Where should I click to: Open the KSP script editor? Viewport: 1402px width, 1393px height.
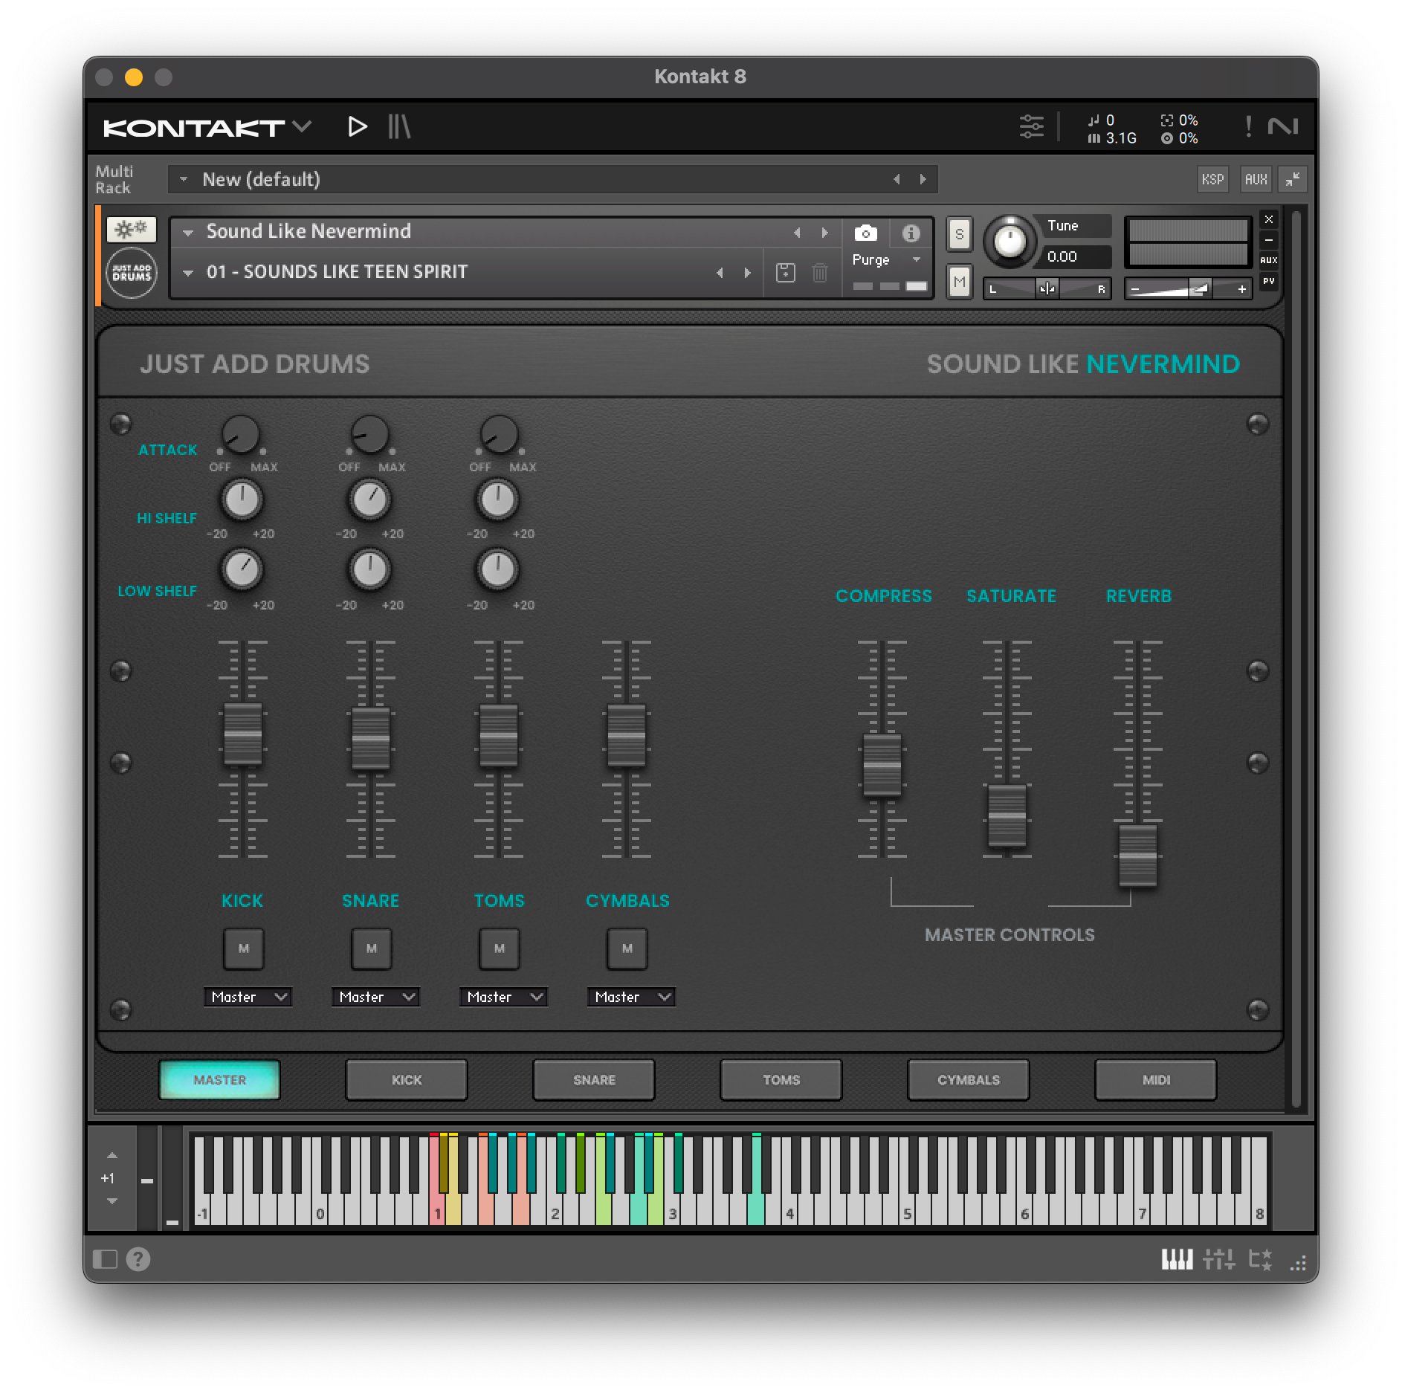pos(1212,179)
